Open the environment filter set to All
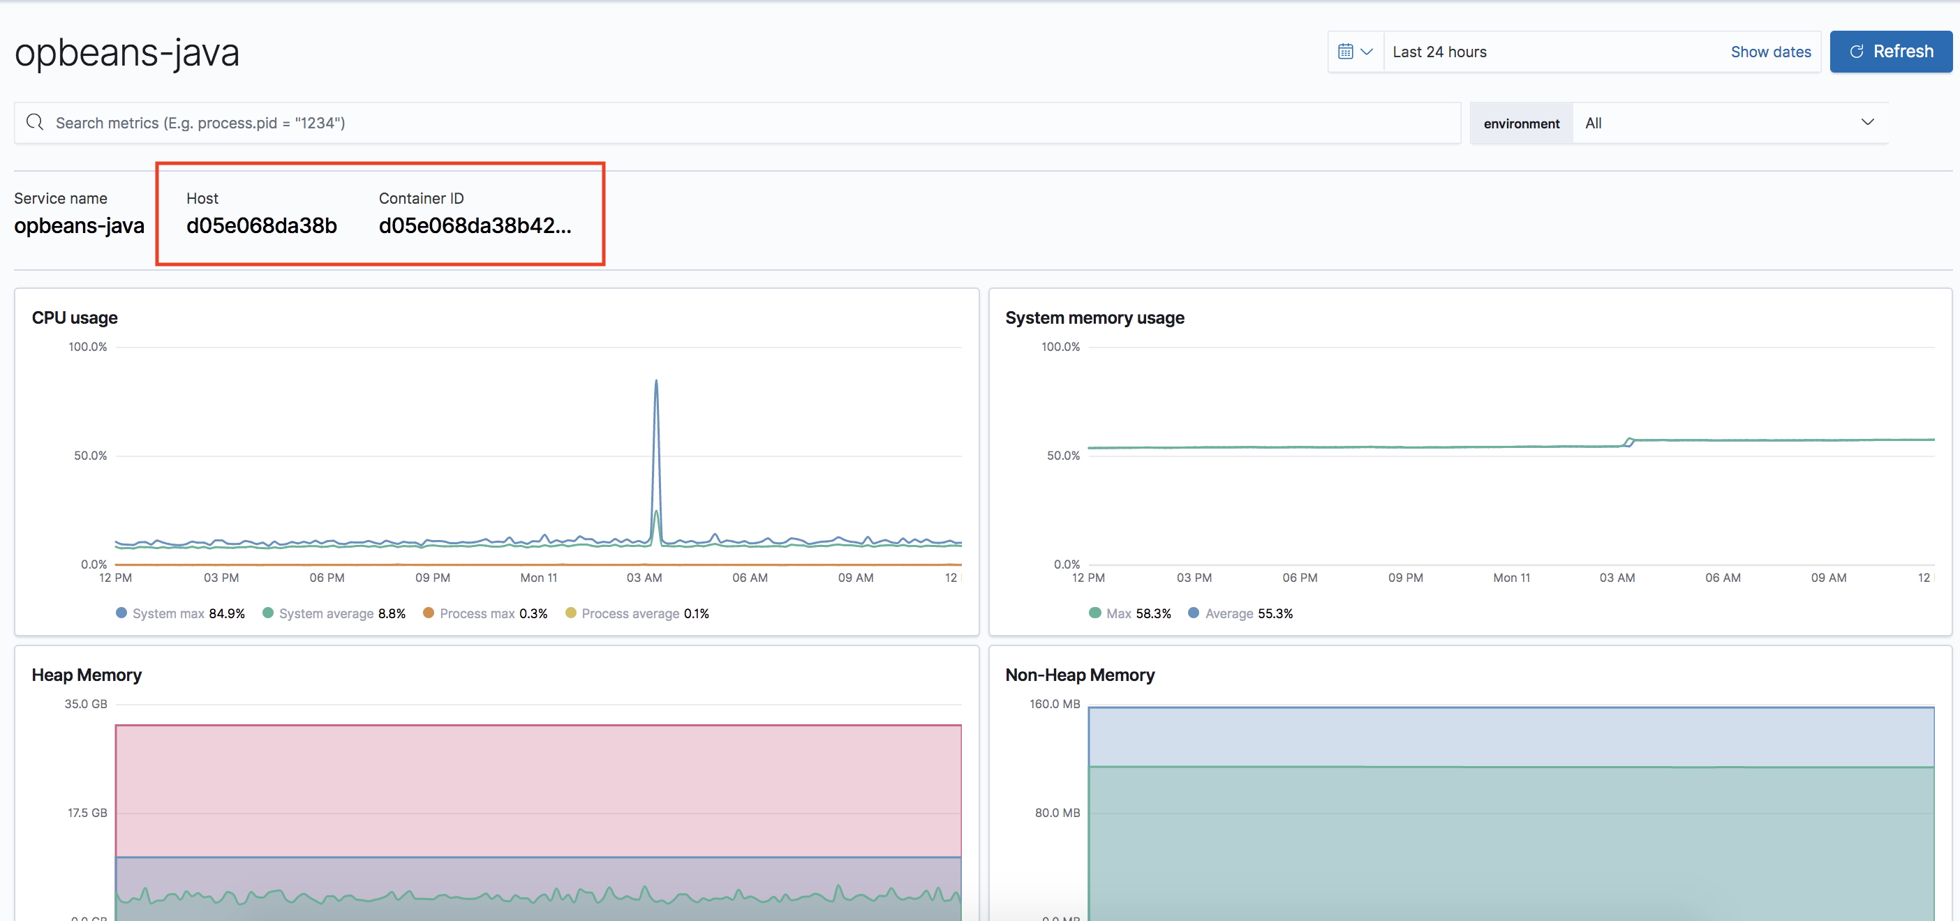Screen dimensions: 1960x921 coord(1730,123)
